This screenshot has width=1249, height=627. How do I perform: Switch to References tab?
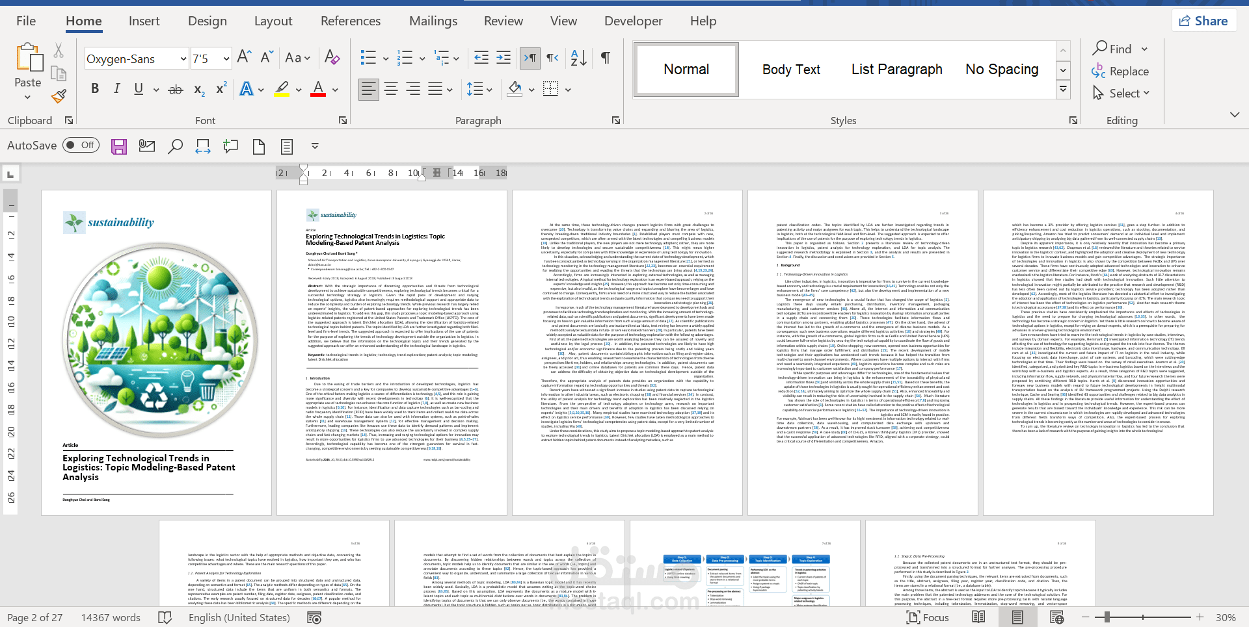click(x=351, y=21)
